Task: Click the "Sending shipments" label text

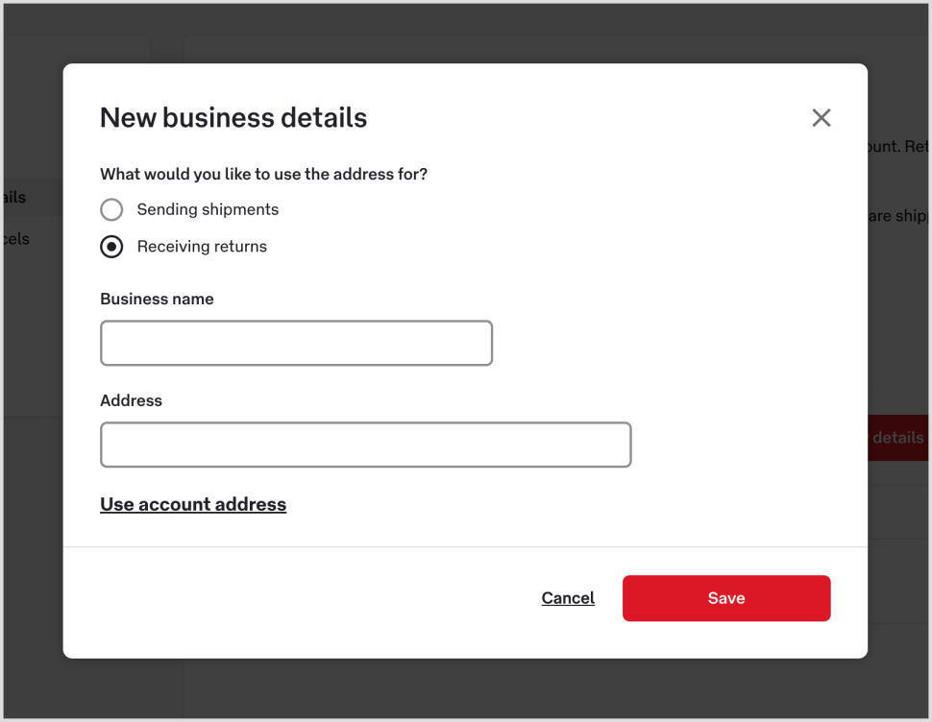Action: coord(208,209)
